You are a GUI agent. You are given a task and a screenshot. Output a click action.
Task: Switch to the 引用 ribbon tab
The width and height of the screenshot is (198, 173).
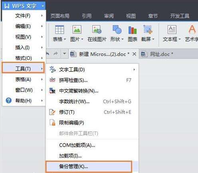tap(87, 16)
